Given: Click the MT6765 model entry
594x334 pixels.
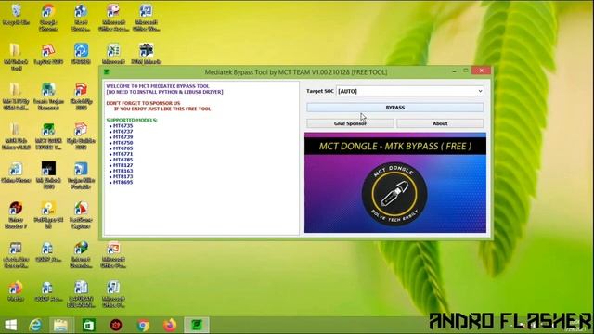Looking at the screenshot, I should [123, 148].
